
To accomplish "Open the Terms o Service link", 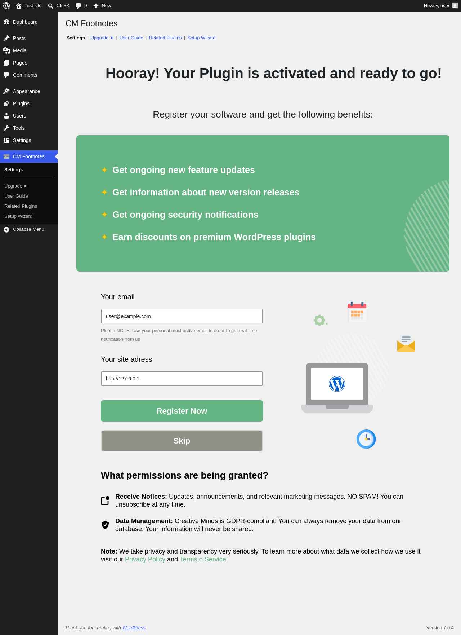I will (204, 559).
